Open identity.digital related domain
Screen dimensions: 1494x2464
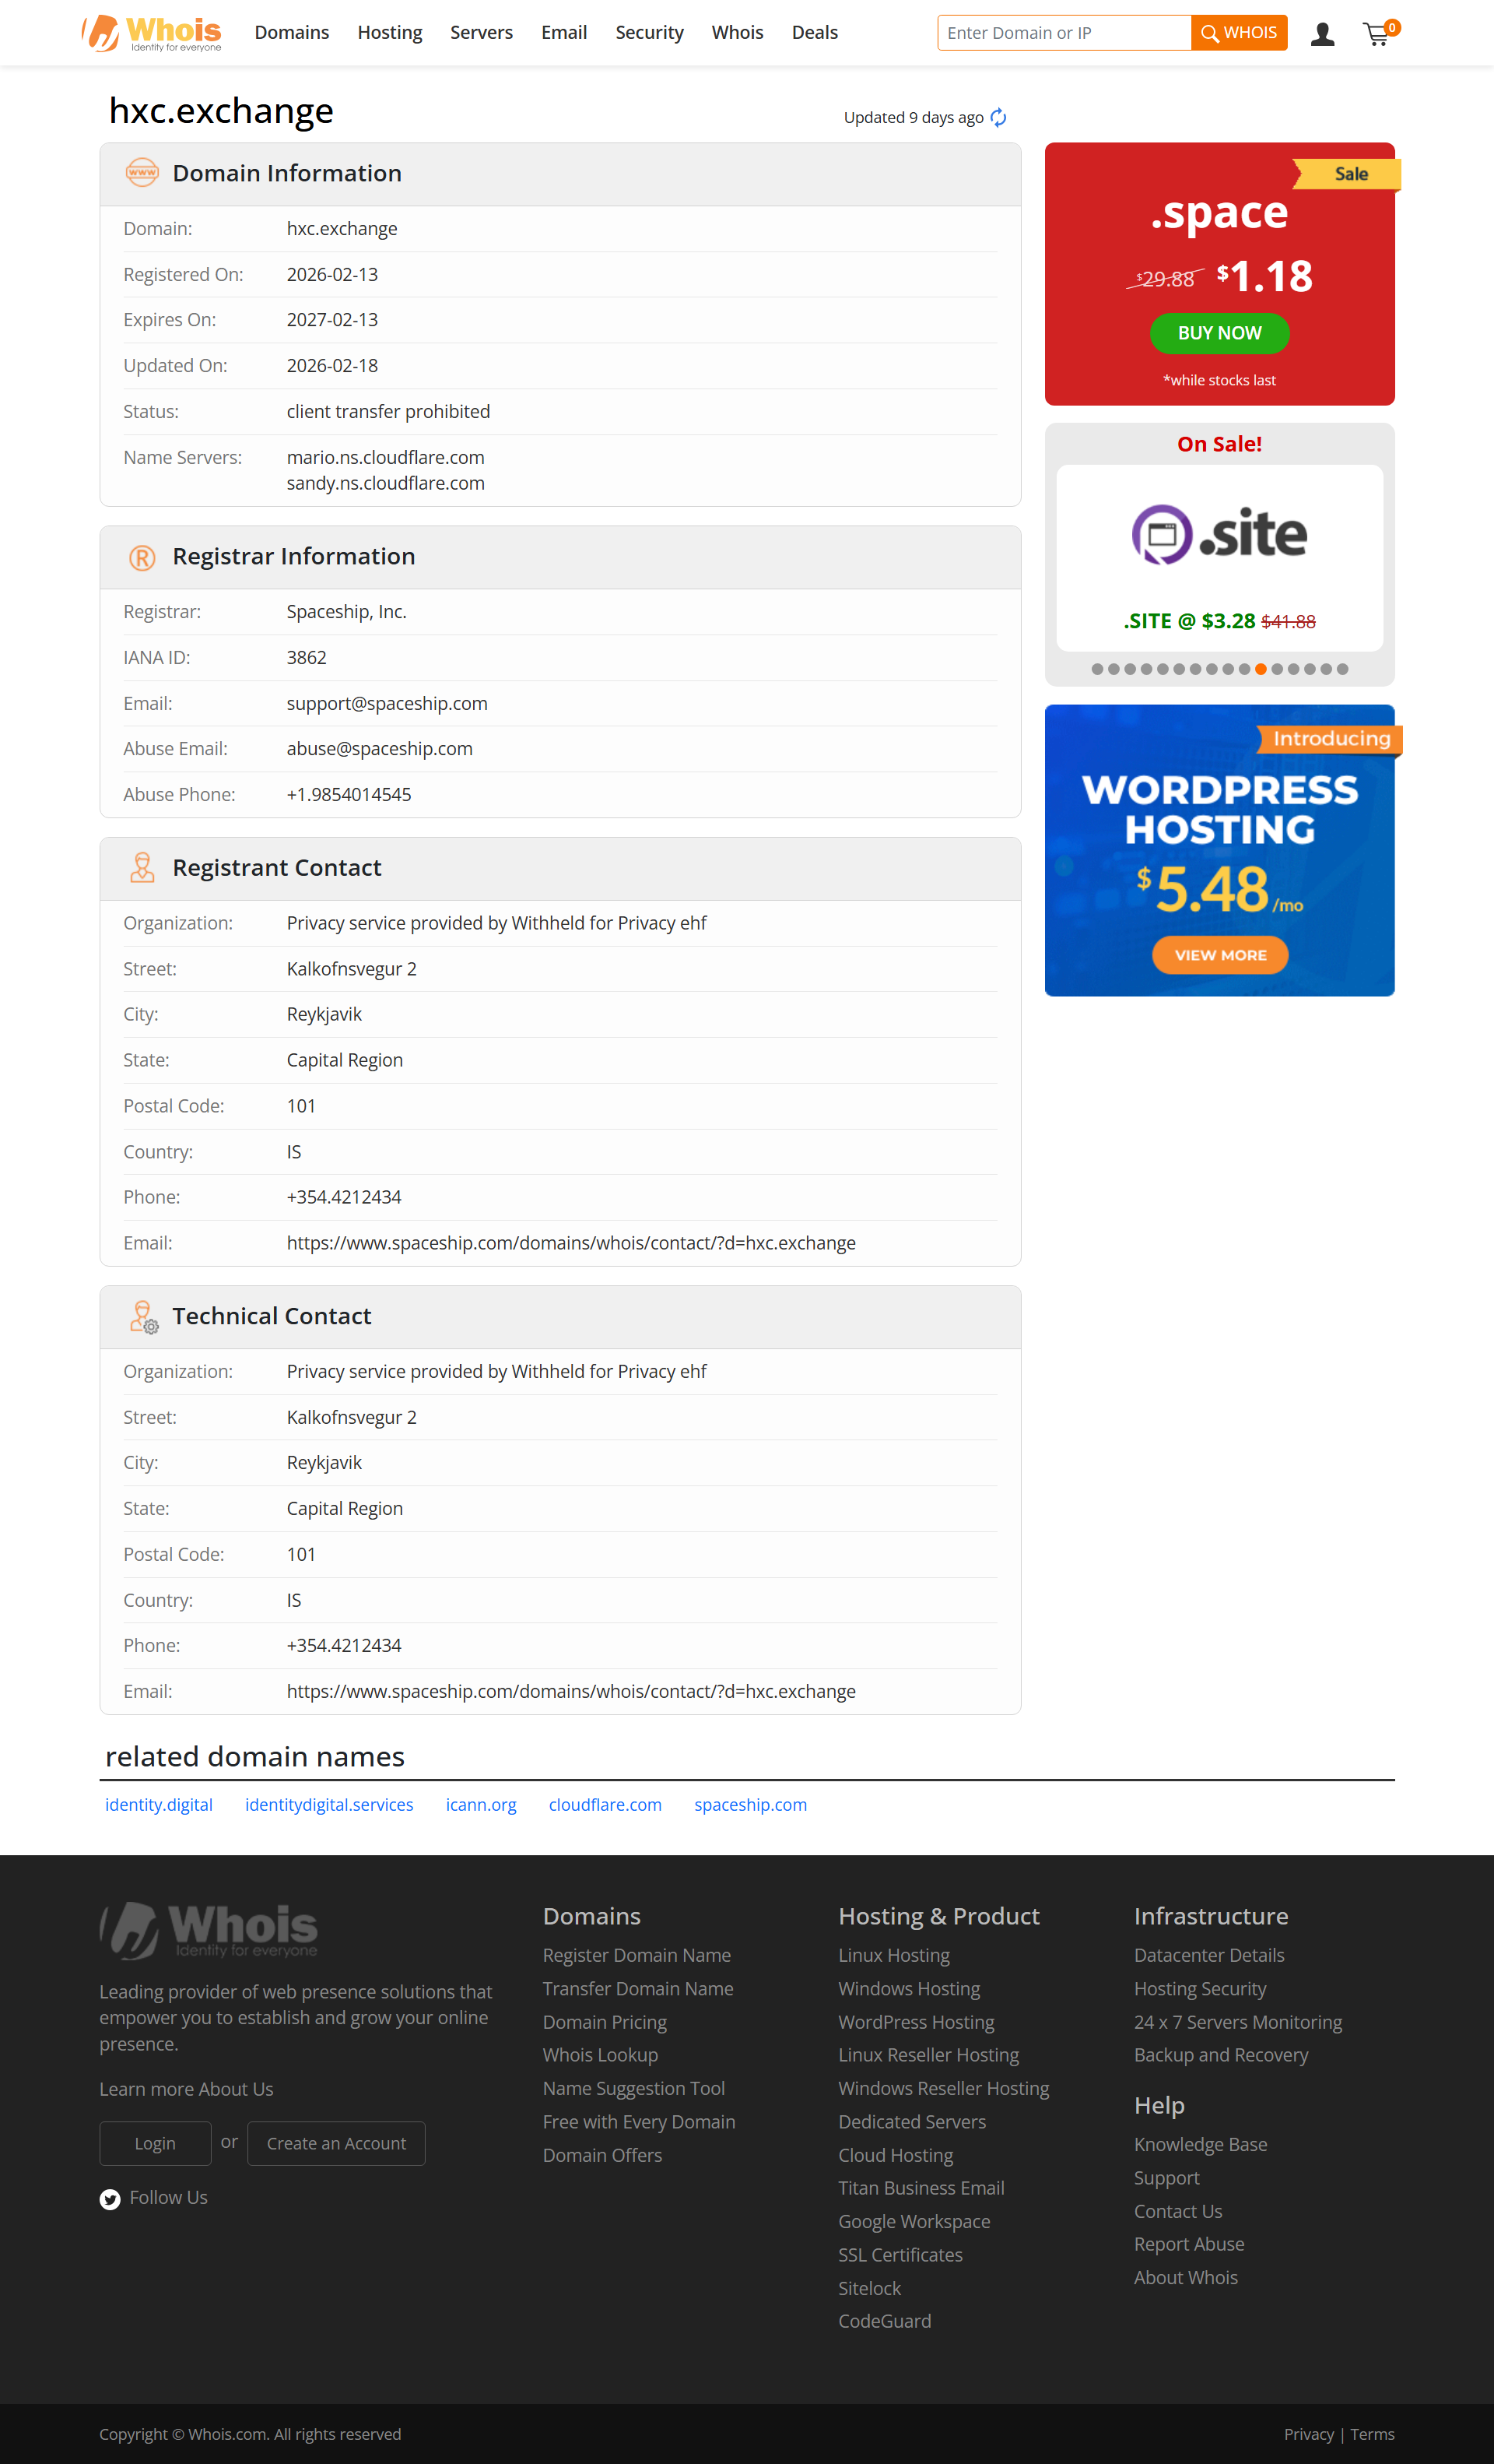[x=159, y=1805]
